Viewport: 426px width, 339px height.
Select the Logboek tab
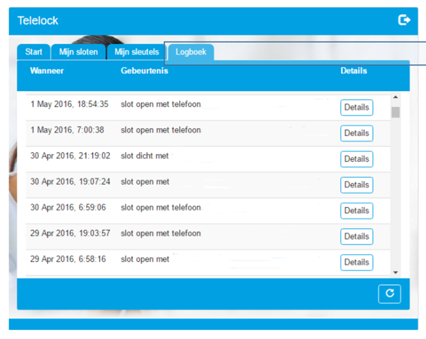tap(191, 52)
